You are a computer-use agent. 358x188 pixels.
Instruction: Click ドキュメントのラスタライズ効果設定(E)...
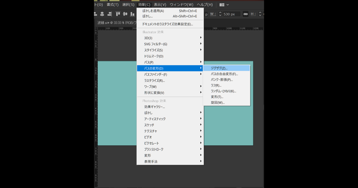pyautogui.click(x=167, y=24)
